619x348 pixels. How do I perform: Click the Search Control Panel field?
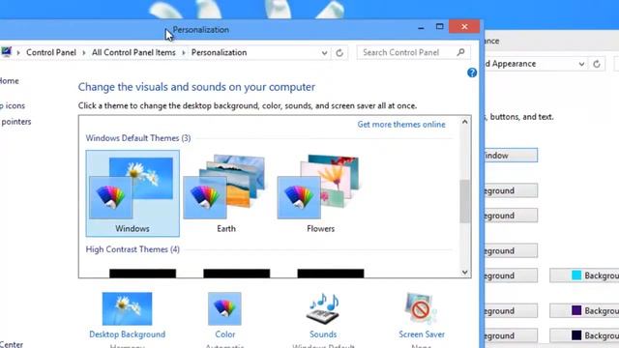413,52
